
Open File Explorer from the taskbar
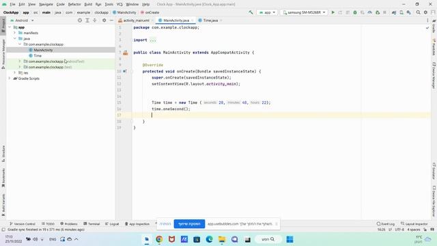222,239
